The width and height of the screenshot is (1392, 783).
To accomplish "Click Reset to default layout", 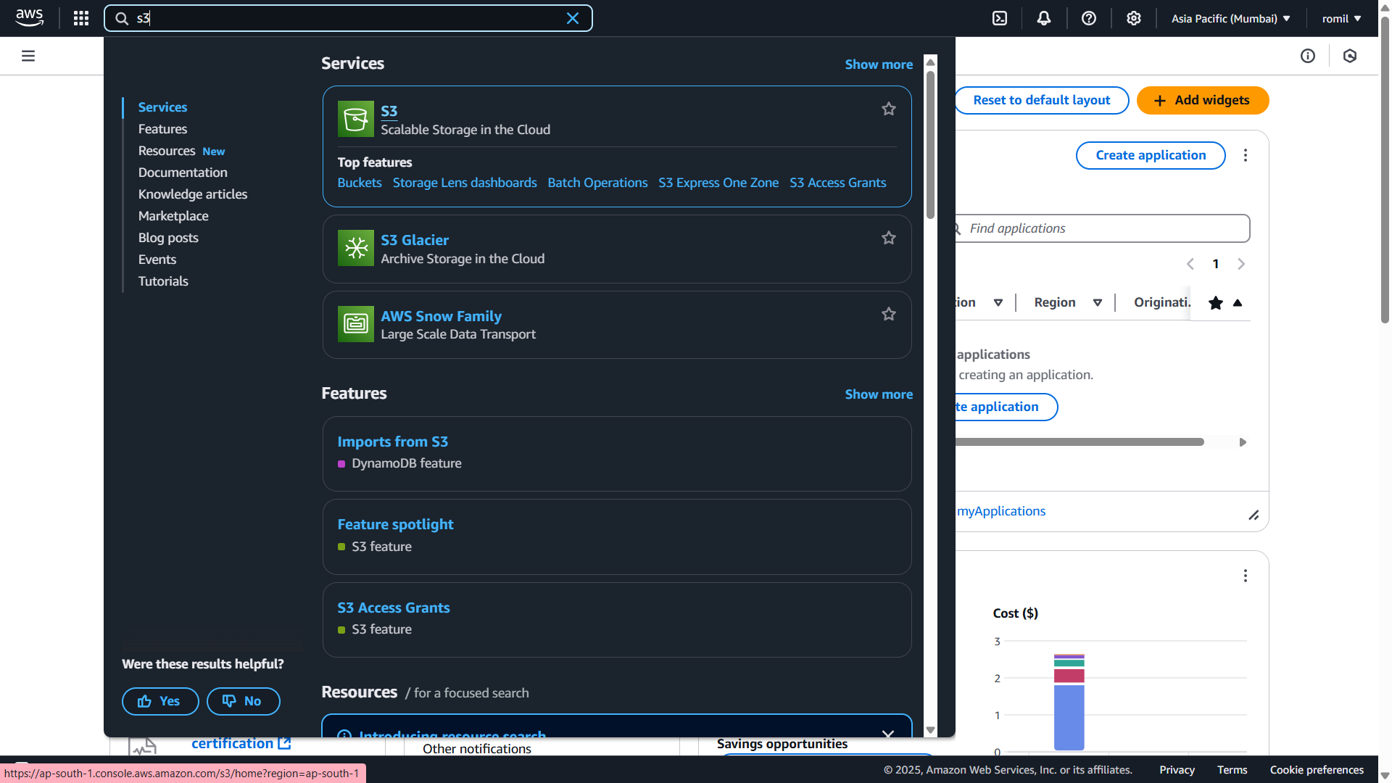I will coord(1041,100).
